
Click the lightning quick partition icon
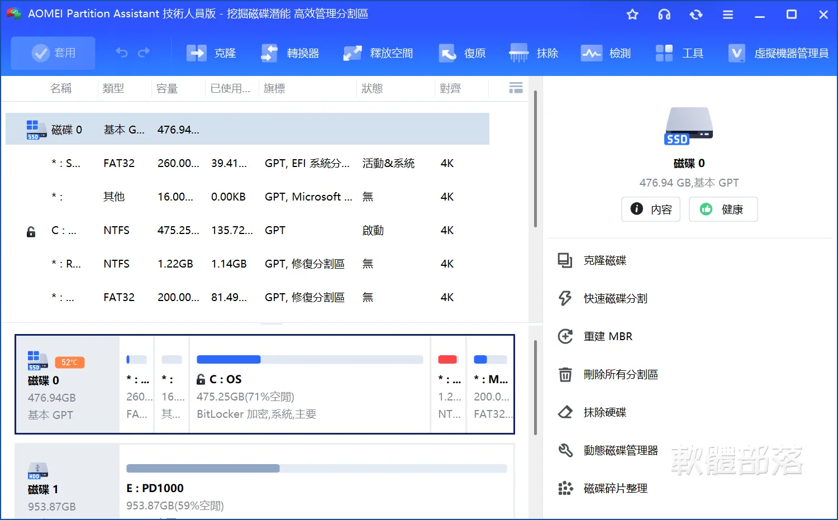pos(565,298)
